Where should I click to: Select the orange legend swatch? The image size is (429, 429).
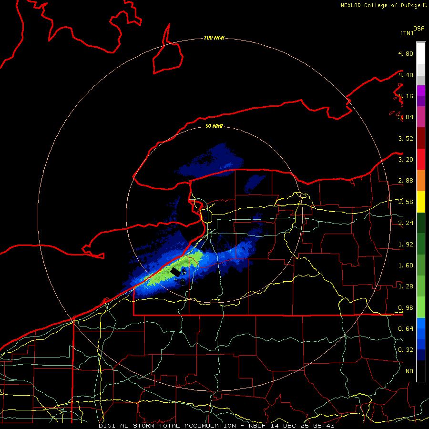[x=421, y=181]
